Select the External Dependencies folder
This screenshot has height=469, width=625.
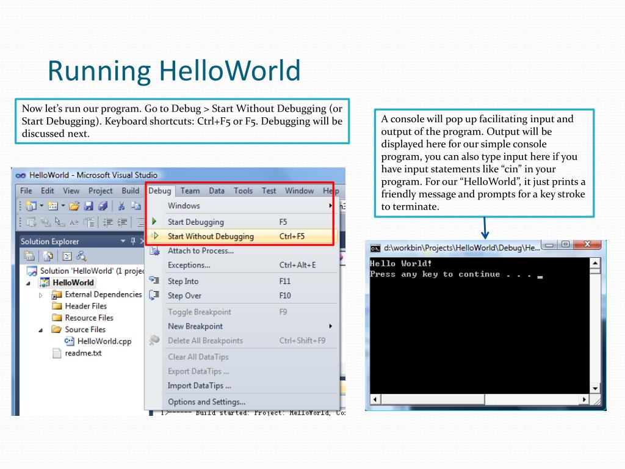coord(96,294)
